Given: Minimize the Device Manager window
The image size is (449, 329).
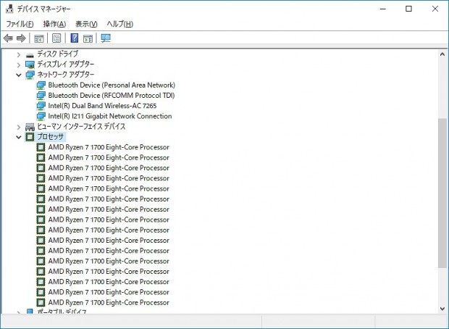Looking at the screenshot, I should coord(382,9).
